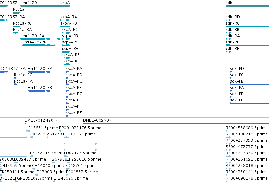Click the LD40675.5prime EST label
This screenshot has width=269, height=183.
(x=80, y=134)
